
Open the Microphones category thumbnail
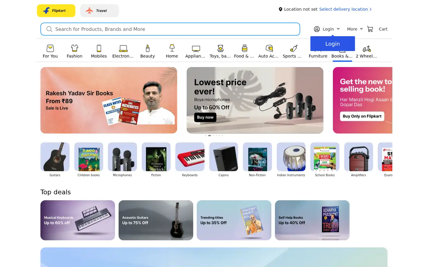[122, 157]
